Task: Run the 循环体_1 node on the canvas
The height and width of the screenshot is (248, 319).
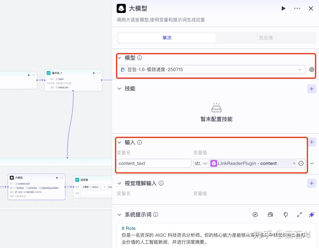Action: point(94,73)
